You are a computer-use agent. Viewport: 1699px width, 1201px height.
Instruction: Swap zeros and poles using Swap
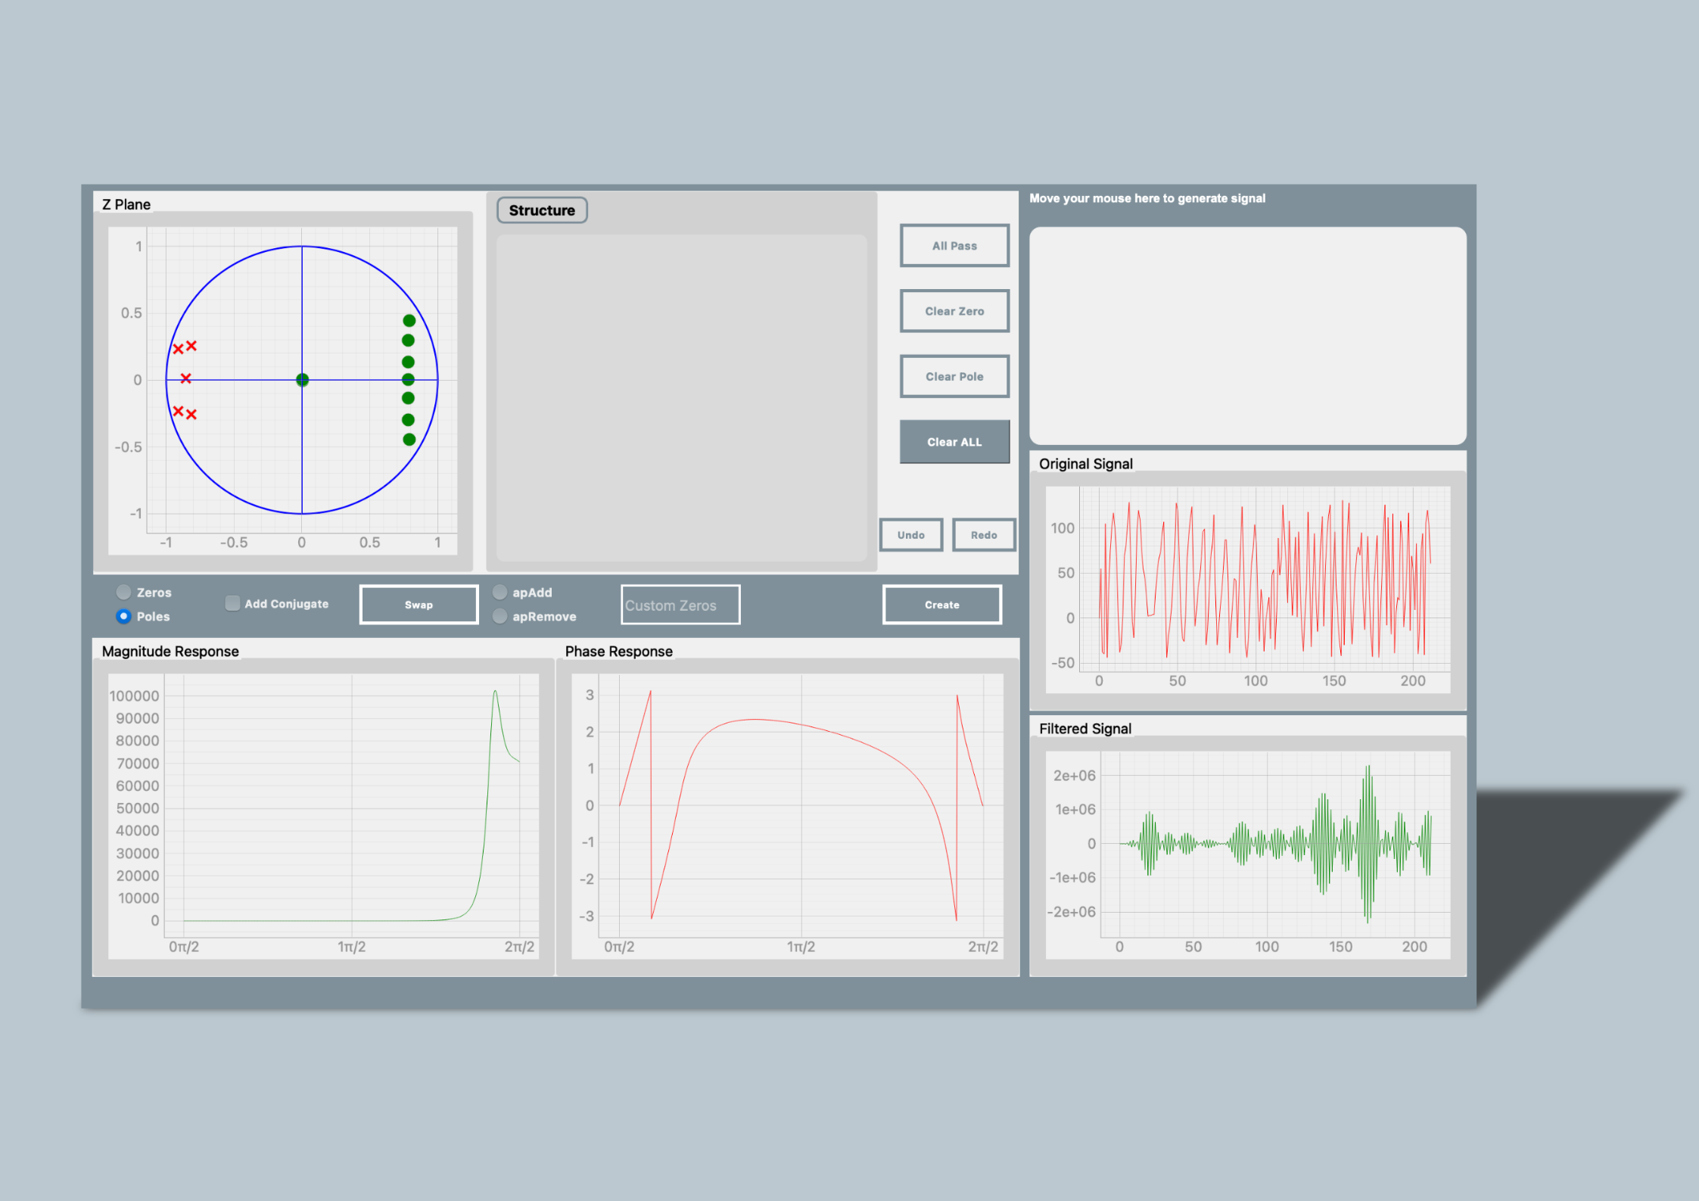click(x=419, y=604)
